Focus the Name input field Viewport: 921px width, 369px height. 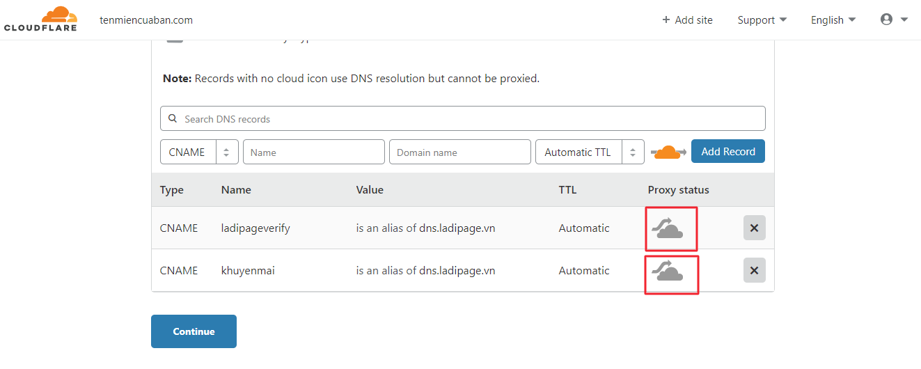(x=313, y=152)
